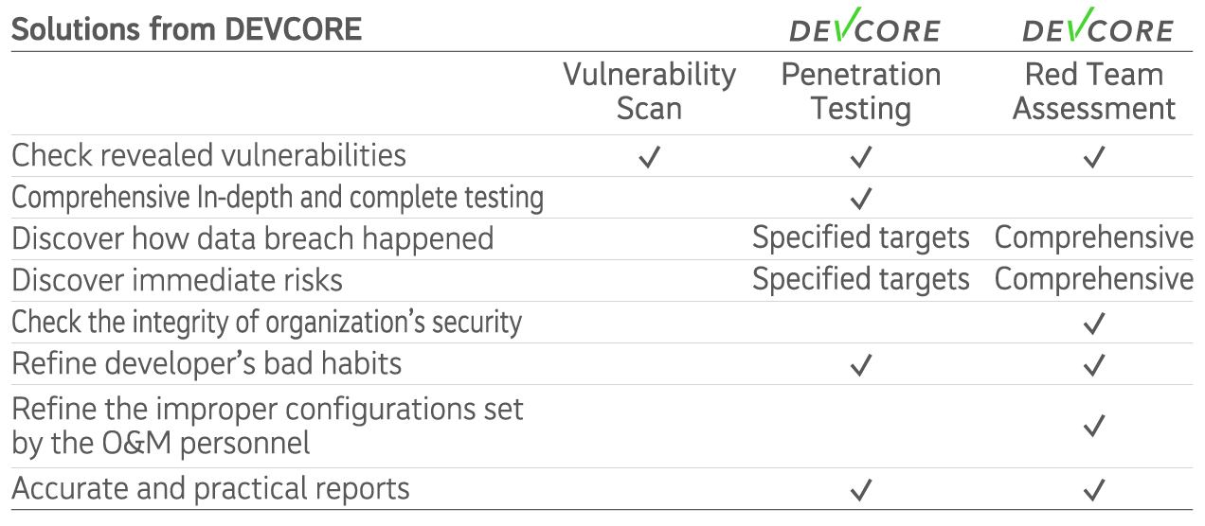The height and width of the screenshot is (526, 1205).
Task: Click checkmark for improper configurations by O&M personnel
Action: pyautogui.click(x=1094, y=427)
